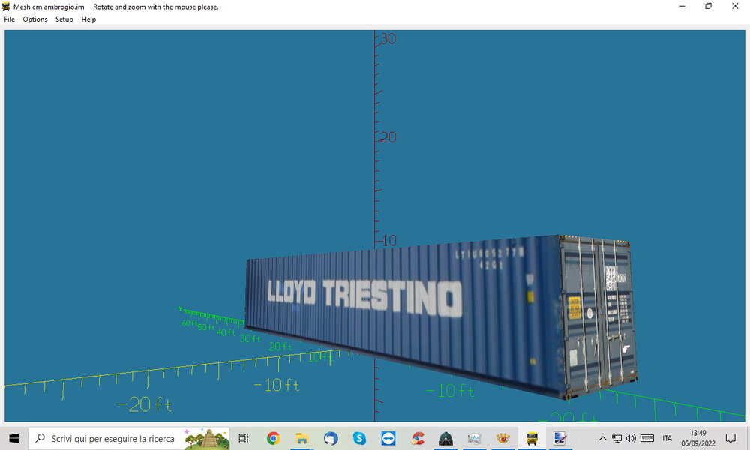This screenshot has height=450, width=750.
Task: Open the dark helmet app in taskbar
Action: click(x=445, y=438)
